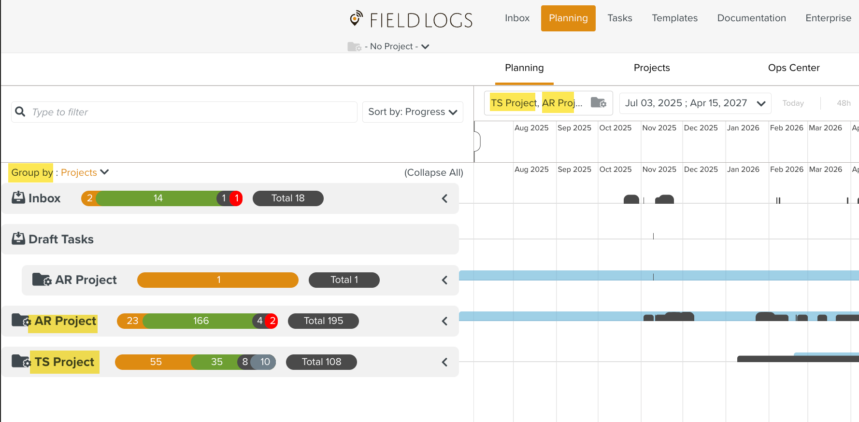The image size is (859, 422).
Task: Click the green 14 segment in Inbox bar
Action: (158, 198)
